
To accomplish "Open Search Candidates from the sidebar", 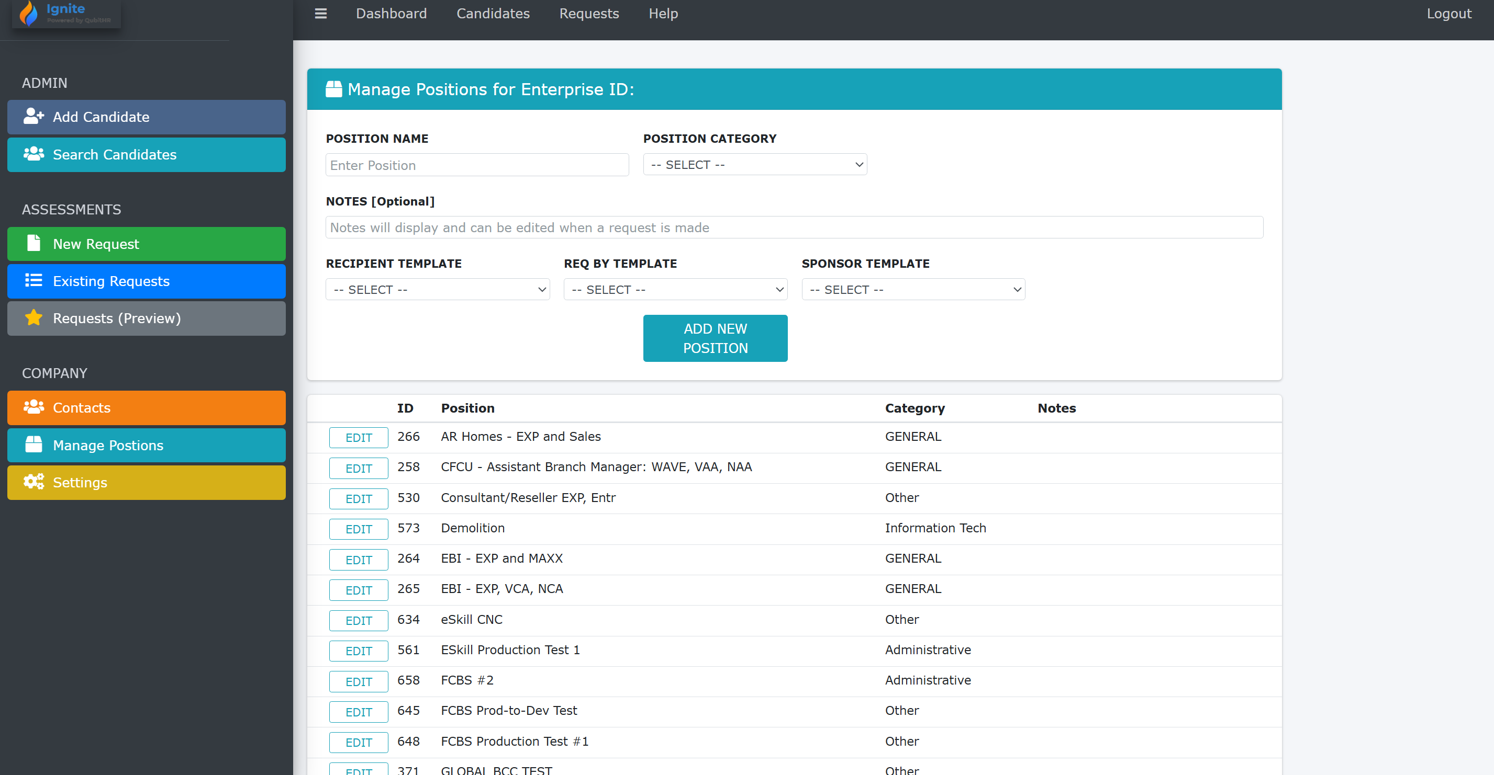I will [x=146, y=155].
